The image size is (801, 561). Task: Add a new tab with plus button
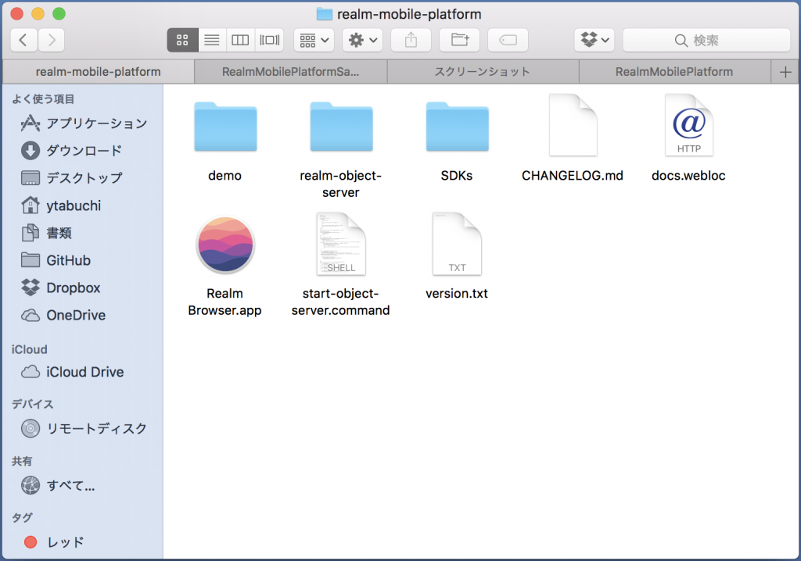(x=785, y=72)
